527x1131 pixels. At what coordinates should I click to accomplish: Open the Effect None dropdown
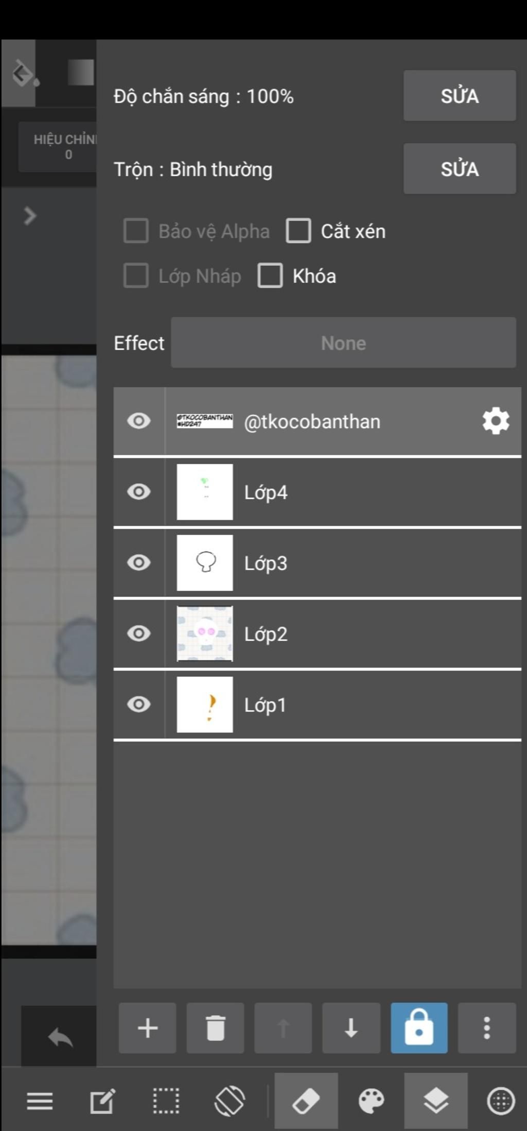[x=343, y=343]
